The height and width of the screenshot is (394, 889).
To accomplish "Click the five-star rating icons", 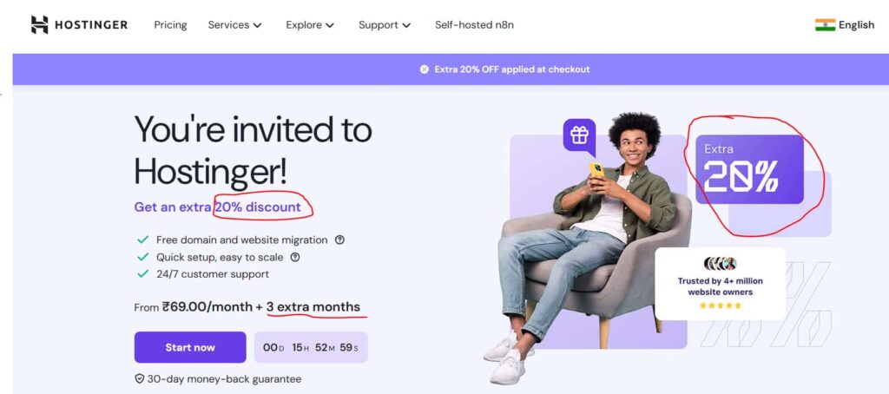I will coord(722,305).
